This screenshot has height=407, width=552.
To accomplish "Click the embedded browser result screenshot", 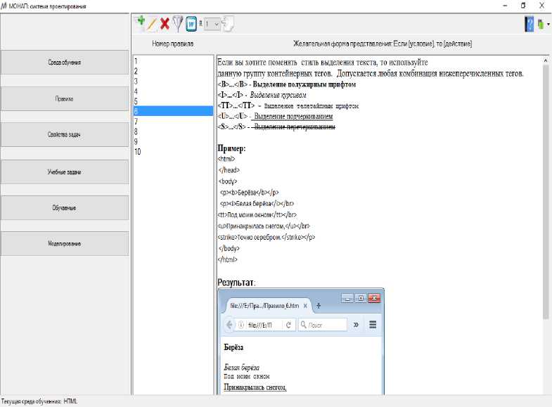I will tap(302, 341).
